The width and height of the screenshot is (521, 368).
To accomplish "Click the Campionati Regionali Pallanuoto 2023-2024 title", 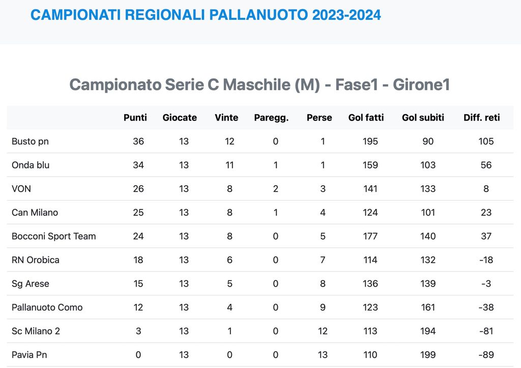I will coord(206,15).
